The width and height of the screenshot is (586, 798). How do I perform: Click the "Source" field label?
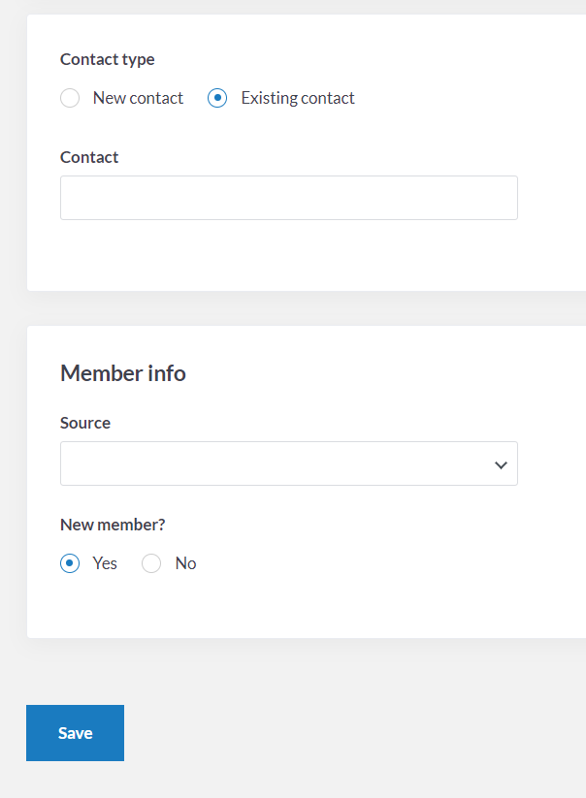click(85, 423)
